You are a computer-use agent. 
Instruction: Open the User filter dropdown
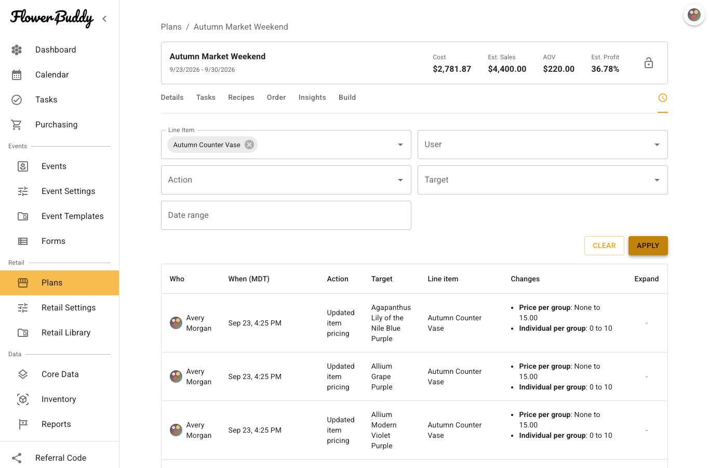click(542, 145)
